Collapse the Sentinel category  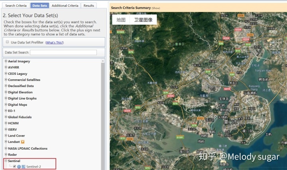6,161
